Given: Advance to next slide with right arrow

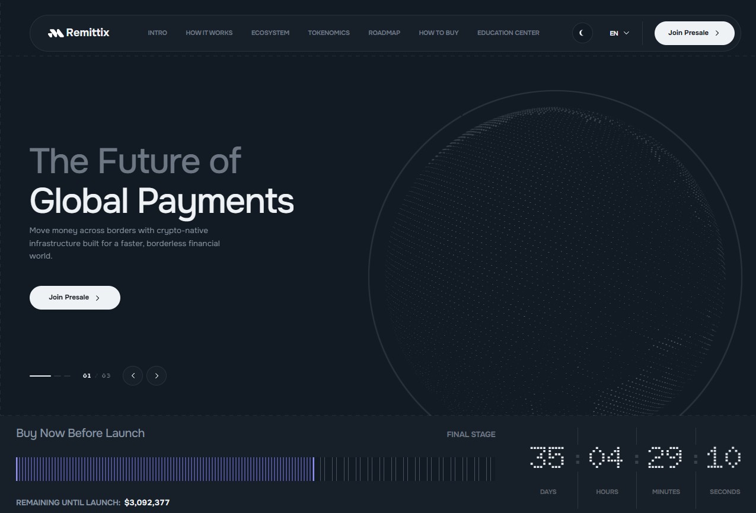Looking at the screenshot, I should pyautogui.click(x=157, y=375).
